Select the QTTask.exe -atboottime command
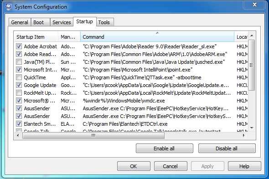 [x=142, y=77]
